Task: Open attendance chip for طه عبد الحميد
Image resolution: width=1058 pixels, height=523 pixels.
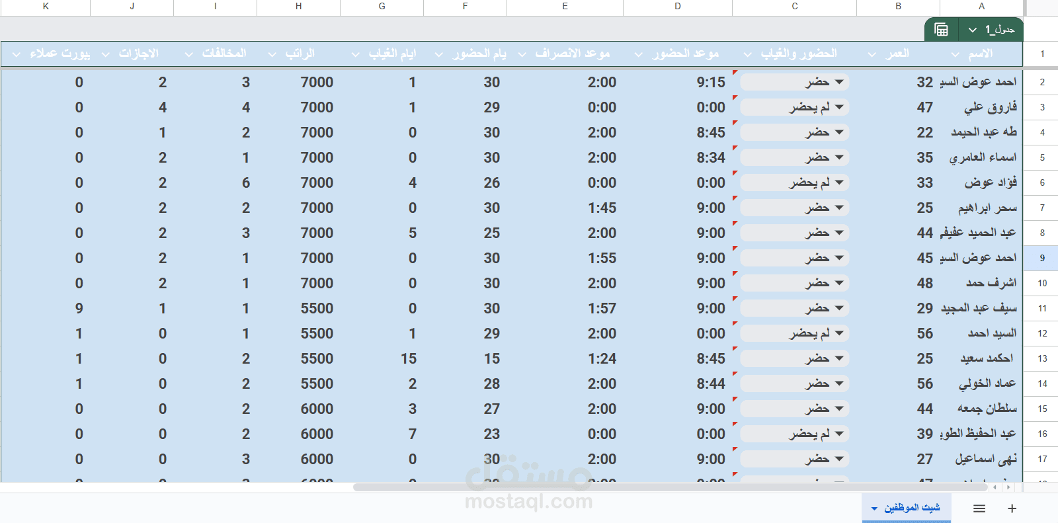Action: [795, 132]
